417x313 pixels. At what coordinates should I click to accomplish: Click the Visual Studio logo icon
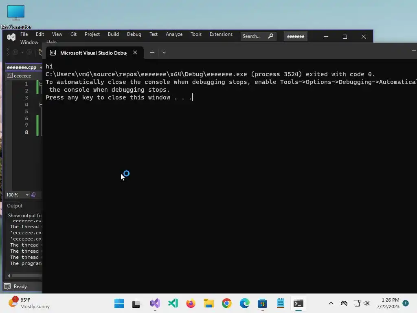(x=11, y=37)
